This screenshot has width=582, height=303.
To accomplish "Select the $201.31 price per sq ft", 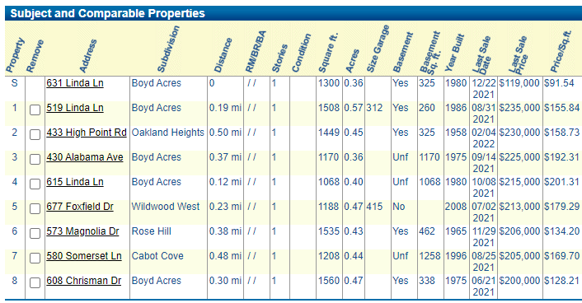I will (x=561, y=182).
